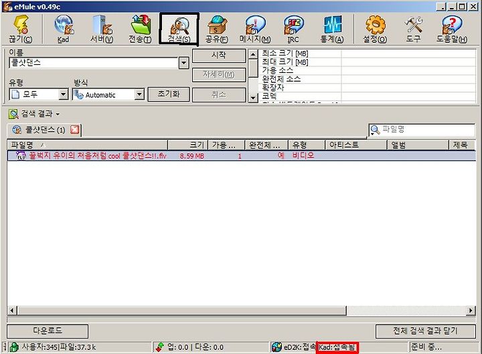Open the IRC toolbar icon
The width and height of the screenshot is (482, 354).
tap(293, 29)
